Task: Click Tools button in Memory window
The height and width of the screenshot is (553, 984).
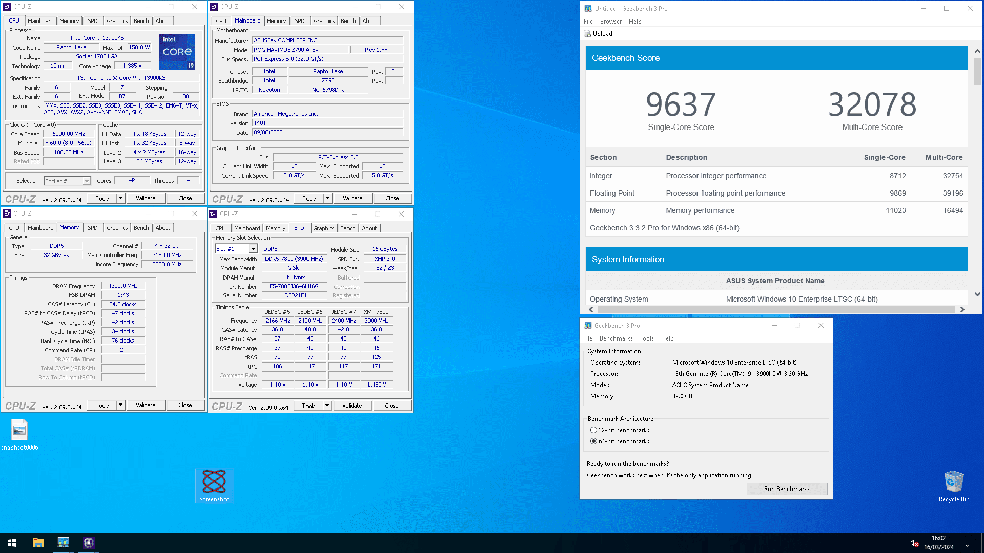Action: [x=102, y=405]
